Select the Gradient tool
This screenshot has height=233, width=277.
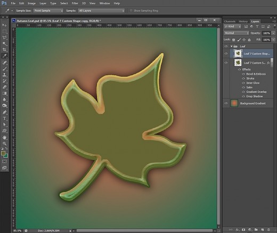pos(4,93)
